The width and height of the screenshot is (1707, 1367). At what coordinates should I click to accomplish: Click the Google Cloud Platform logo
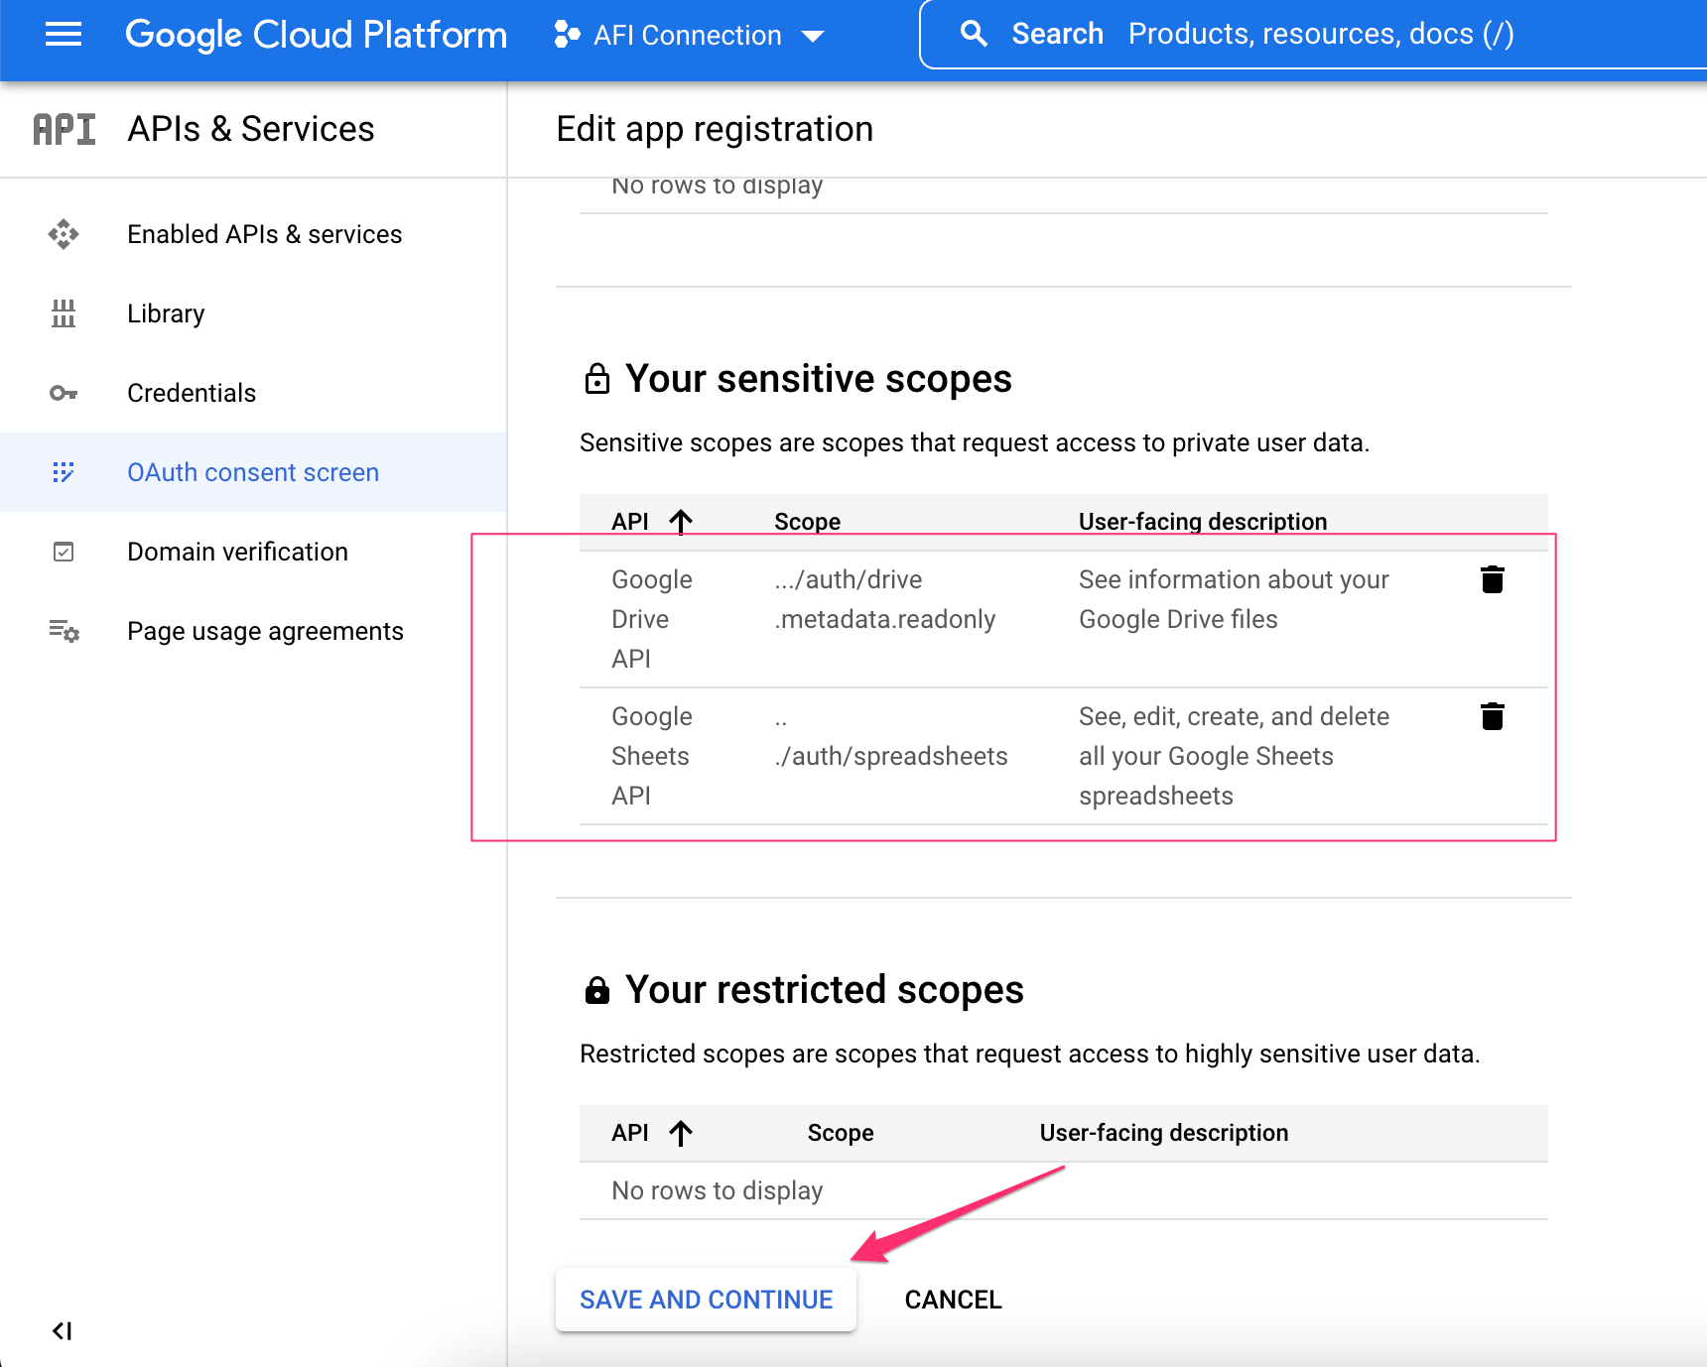tap(315, 34)
